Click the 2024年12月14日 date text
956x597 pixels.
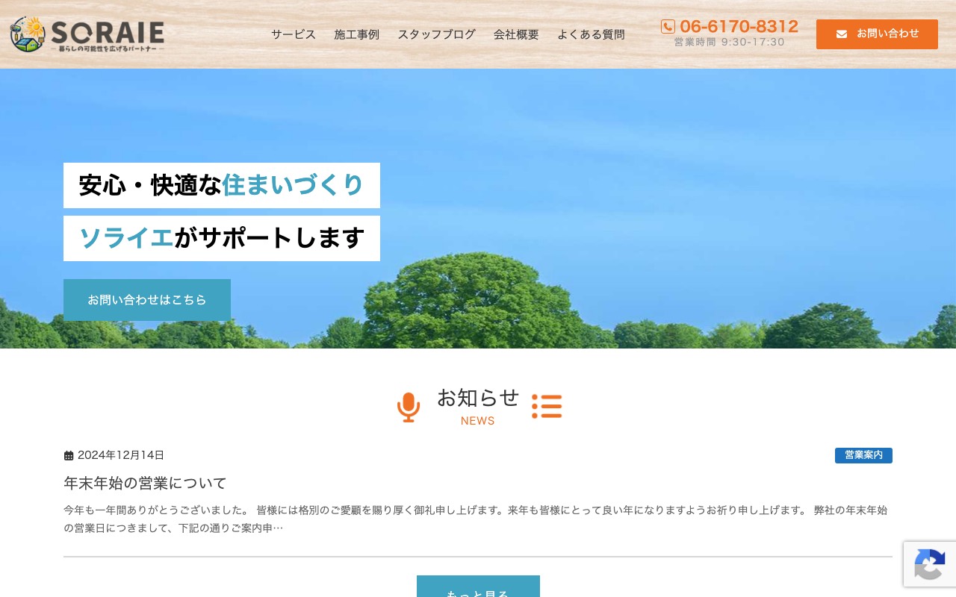pyautogui.click(x=121, y=455)
